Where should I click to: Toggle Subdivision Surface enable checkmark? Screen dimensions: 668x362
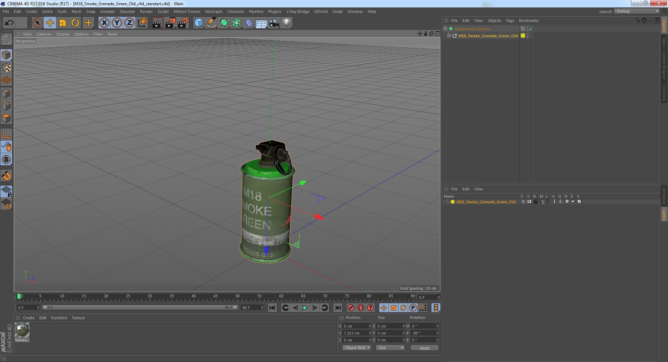pos(531,29)
